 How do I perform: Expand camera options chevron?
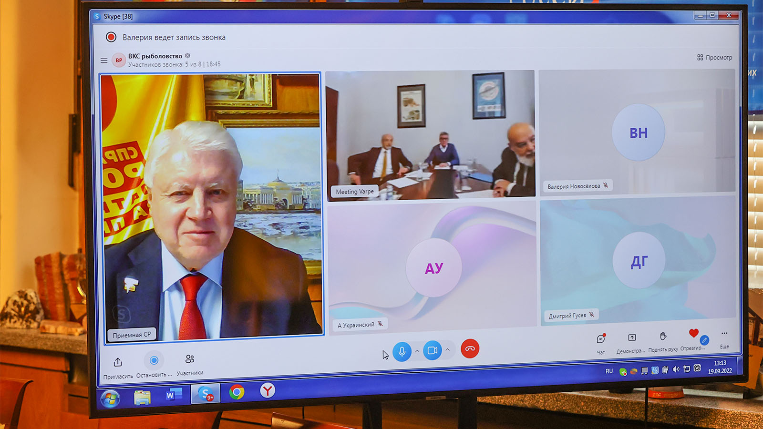pos(447,350)
